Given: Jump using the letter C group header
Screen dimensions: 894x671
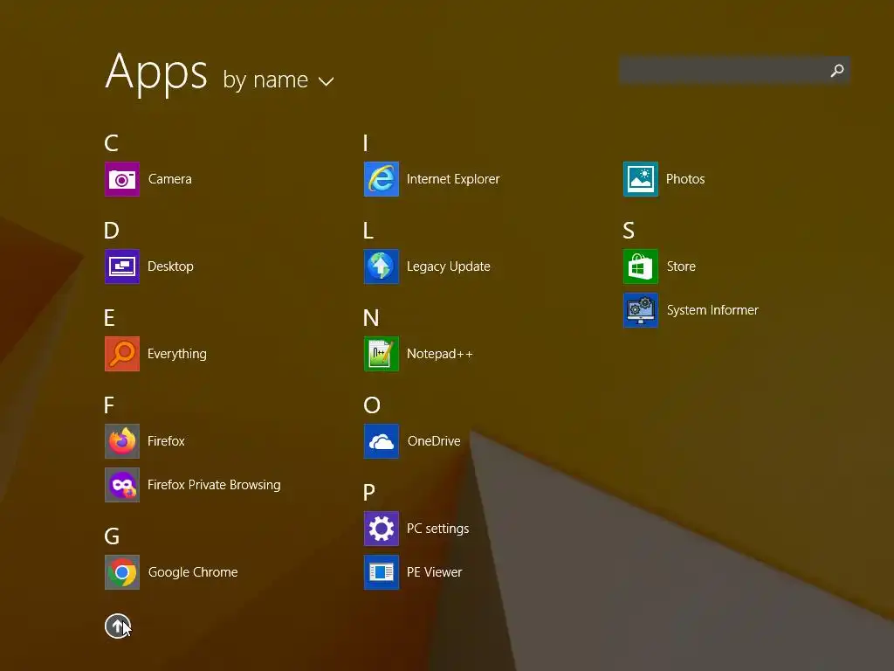Looking at the screenshot, I should [x=112, y=143].
